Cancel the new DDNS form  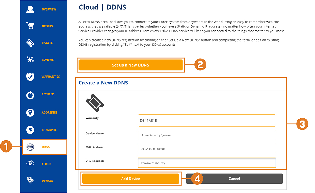coord(234,179)
